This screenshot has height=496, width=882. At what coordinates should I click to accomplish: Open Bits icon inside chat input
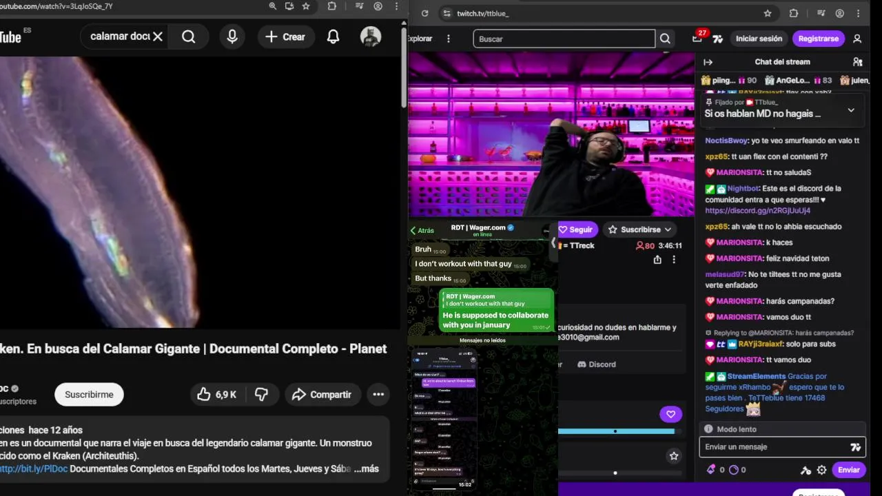pos(856,447)
